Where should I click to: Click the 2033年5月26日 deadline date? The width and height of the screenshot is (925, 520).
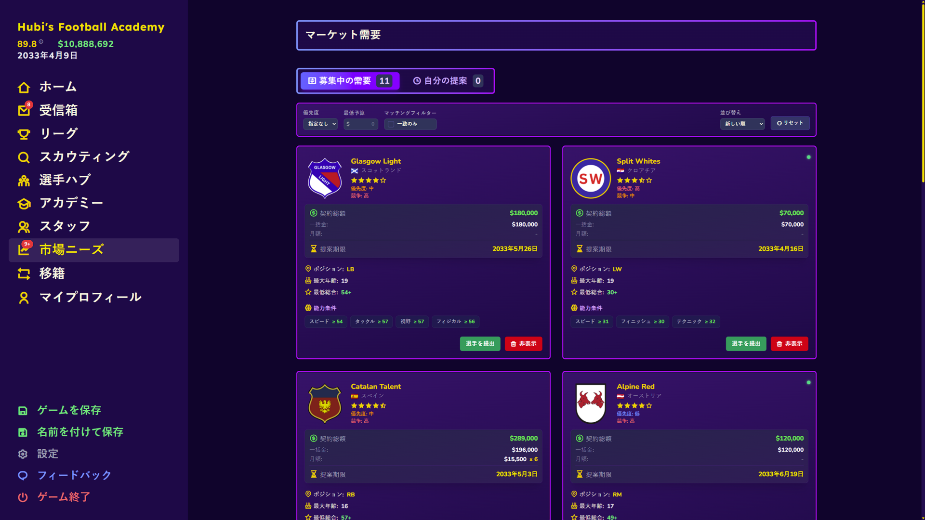point(515,249)
